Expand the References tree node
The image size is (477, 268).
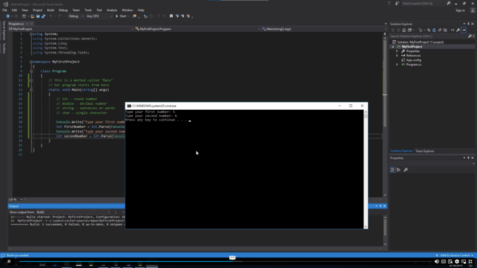397,55
